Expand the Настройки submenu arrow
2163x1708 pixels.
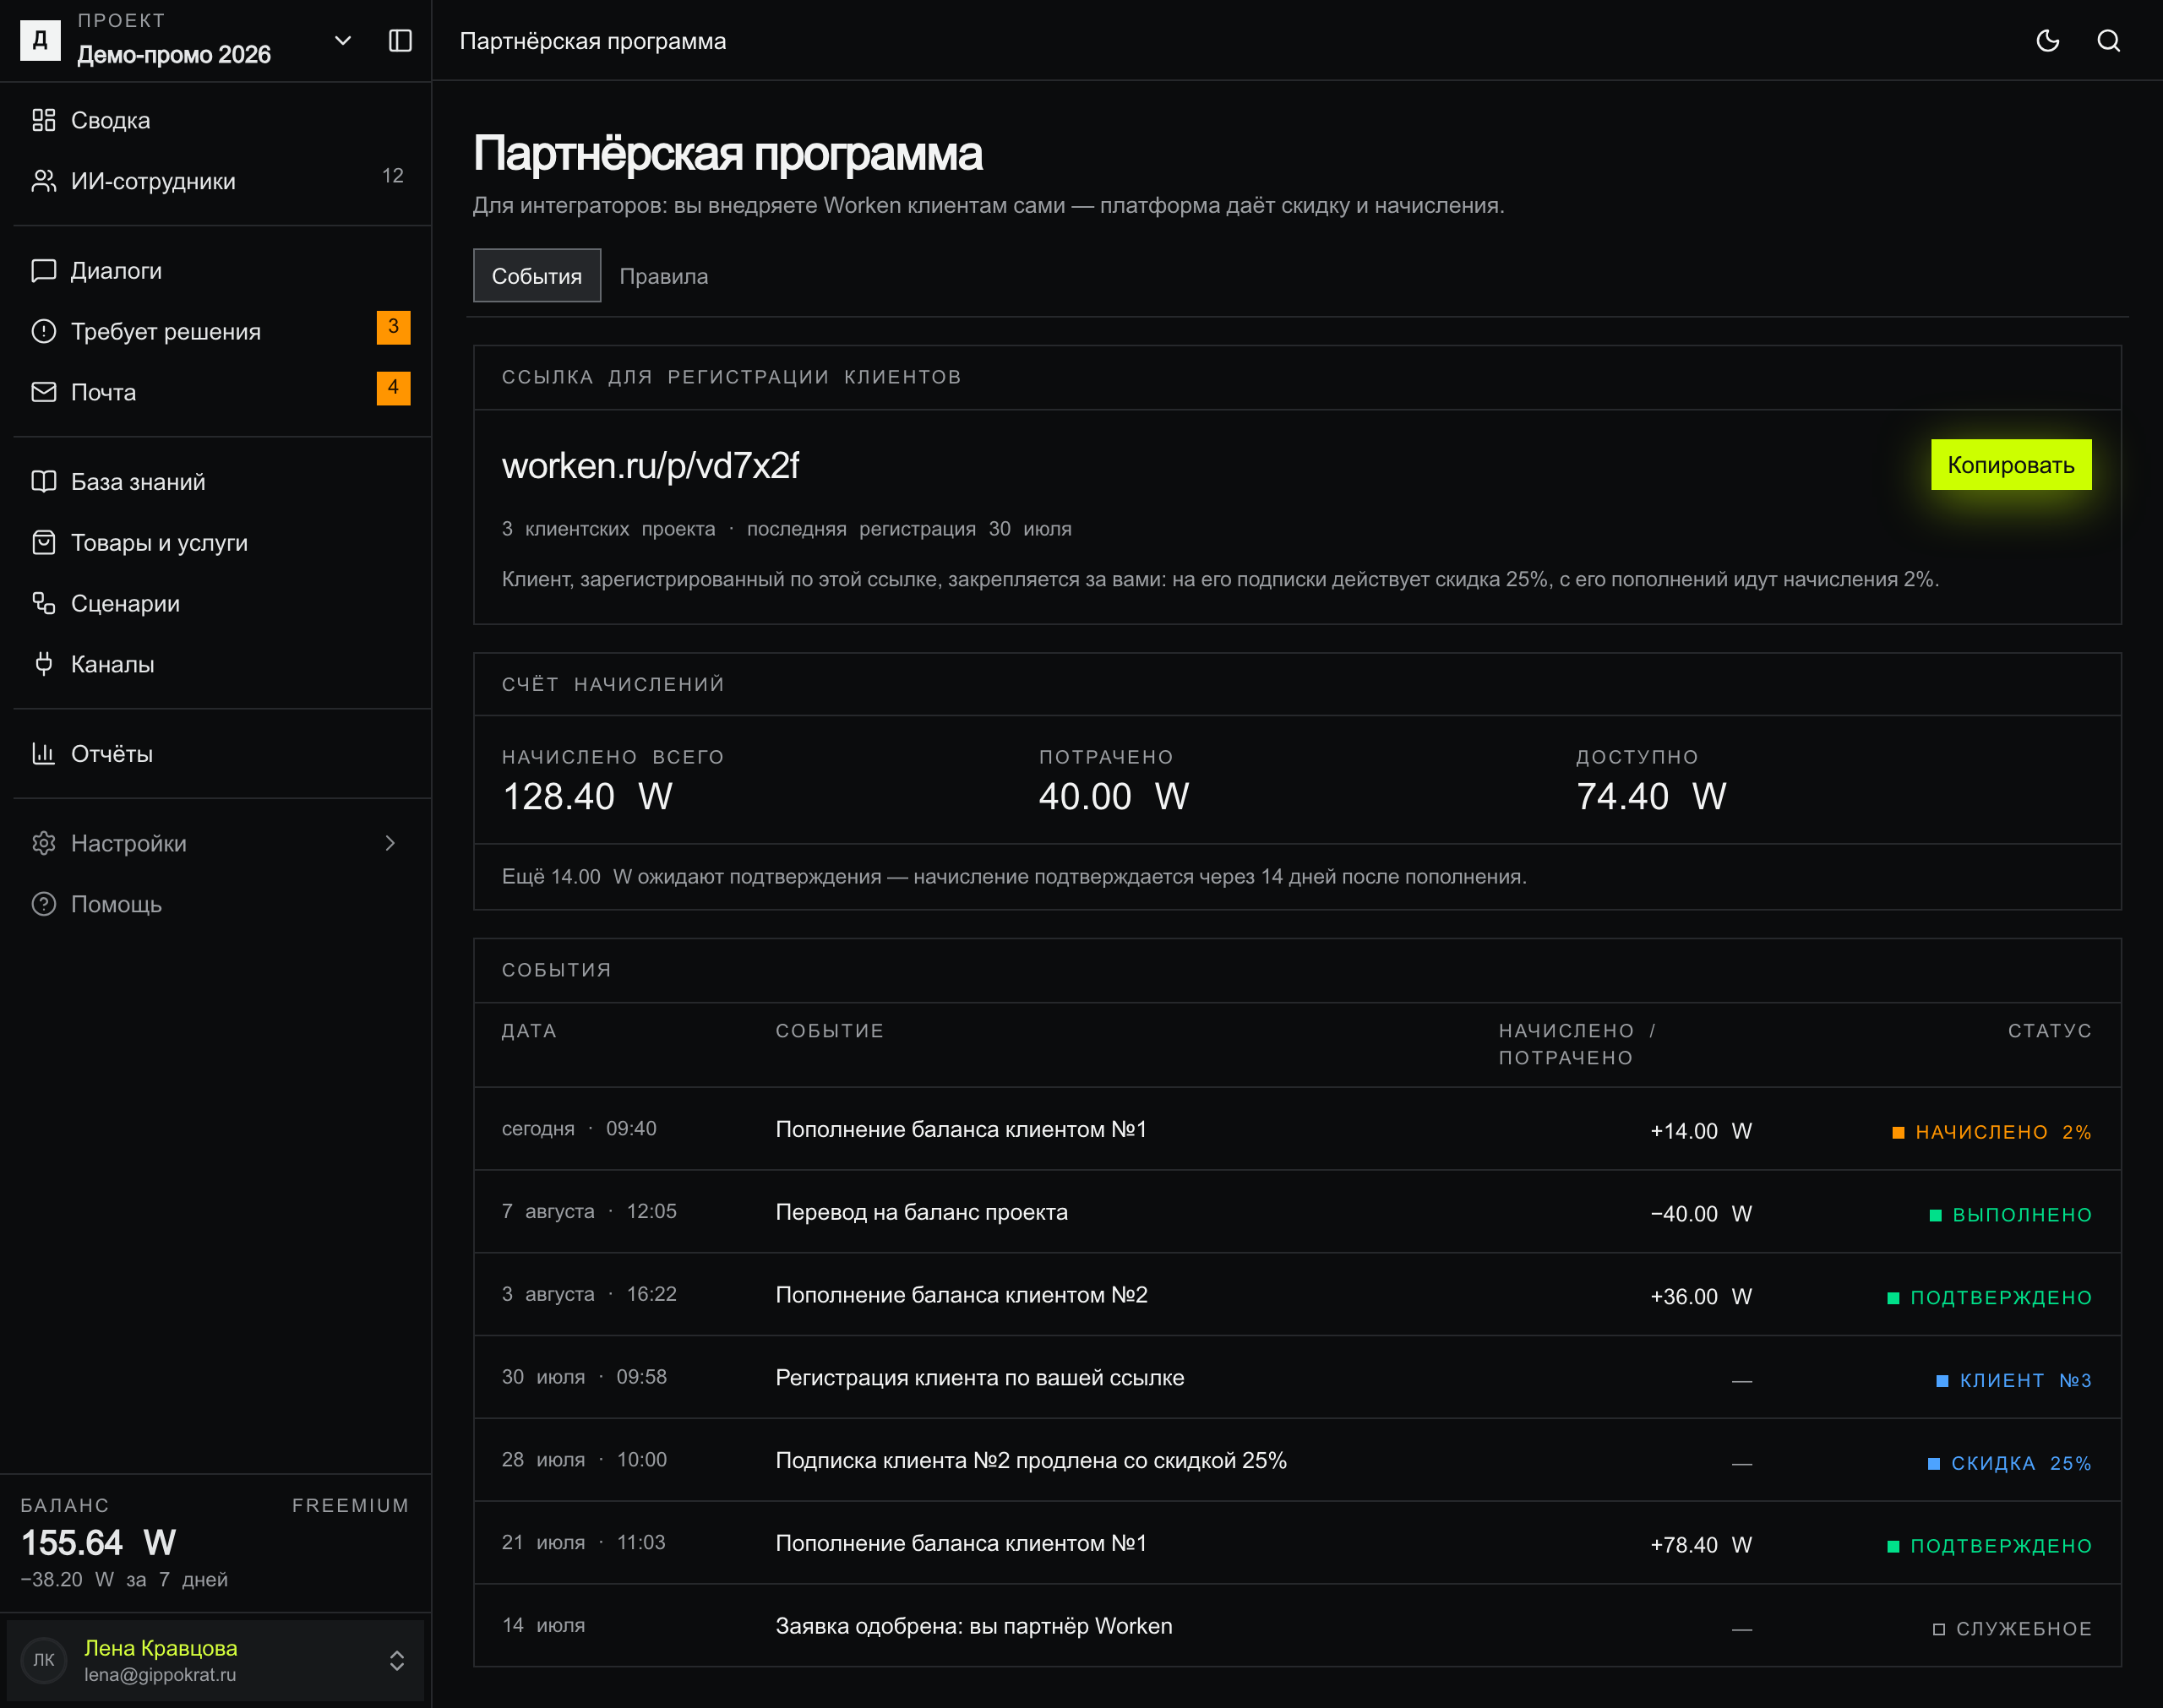click(x=390, y=843)
